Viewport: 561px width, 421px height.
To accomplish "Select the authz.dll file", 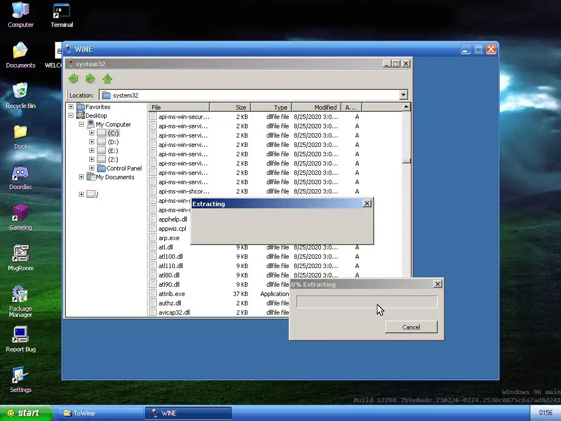I will pos(170,303).
